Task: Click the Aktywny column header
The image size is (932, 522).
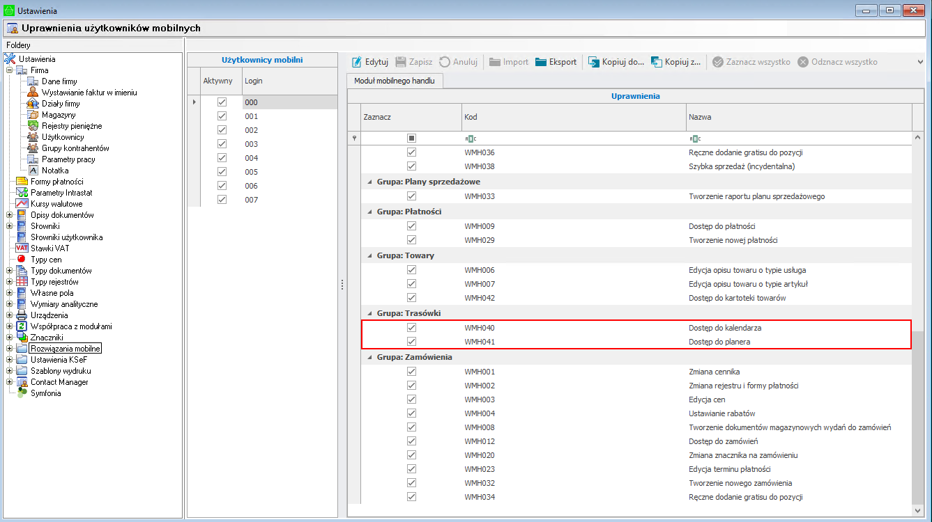Action: click(220, 81)
